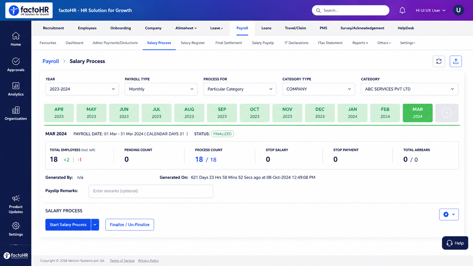This screenshot has width=473, height=266.
Task: Open the gear options dropdown
Action: click(449, 214)
